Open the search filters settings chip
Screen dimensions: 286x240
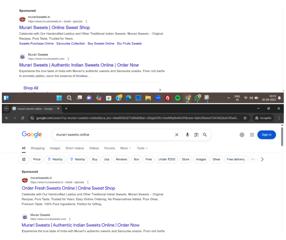coord(24,159)
